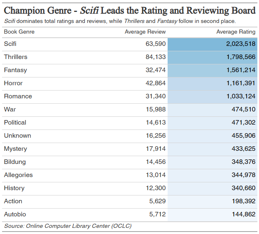Image resolution: width=259 pixels, height=234 pixels.
Task: Select the Fantasy genre cell
Action: pyautogui.click(x=15, y=70)
